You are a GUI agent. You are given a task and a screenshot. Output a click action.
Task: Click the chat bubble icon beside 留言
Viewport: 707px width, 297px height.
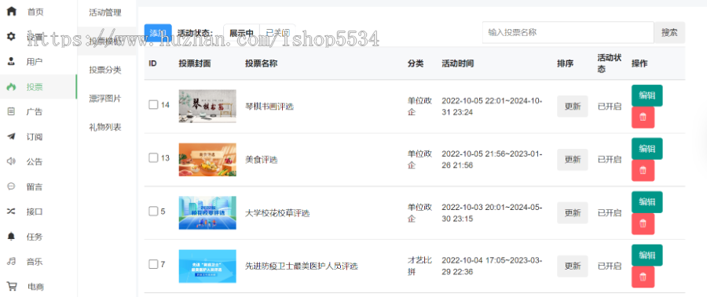(x=11, y=187)
